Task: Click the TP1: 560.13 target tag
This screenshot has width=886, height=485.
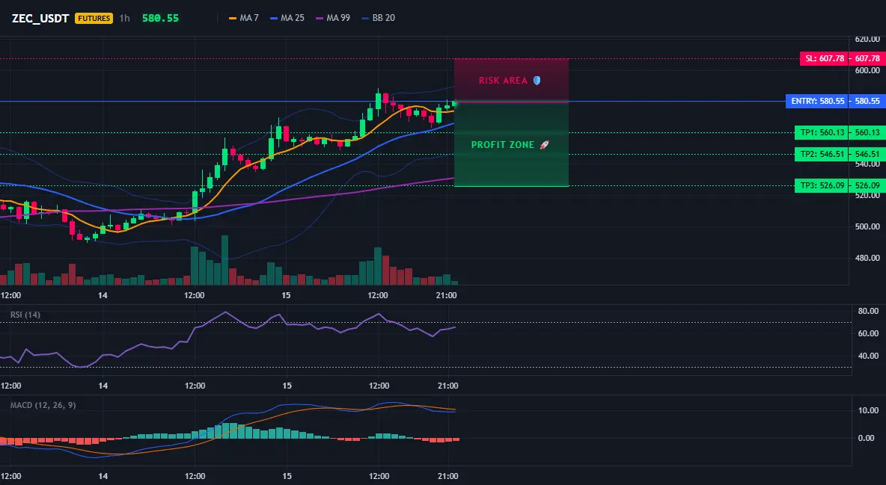Action: tap(822, 133)
